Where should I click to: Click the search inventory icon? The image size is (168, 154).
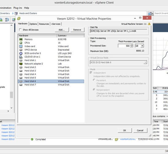click(150, 13)
